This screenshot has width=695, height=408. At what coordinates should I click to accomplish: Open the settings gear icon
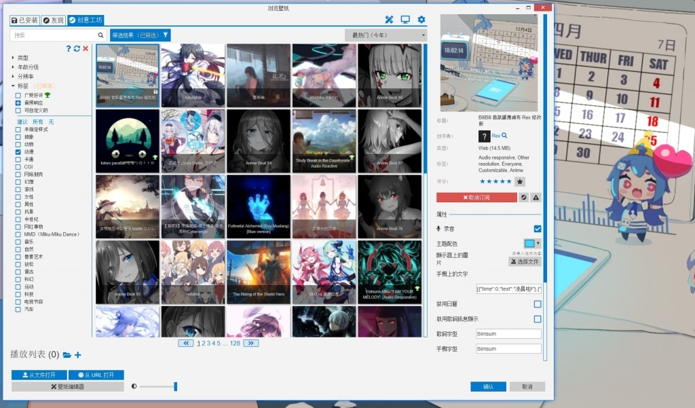click(421, 20)
